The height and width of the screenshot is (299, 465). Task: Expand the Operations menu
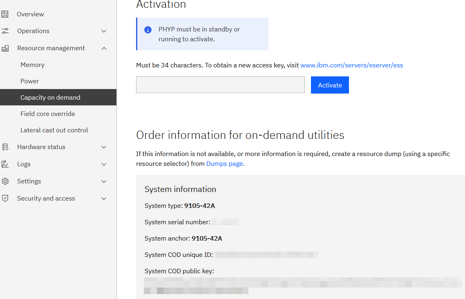(104, 31)
